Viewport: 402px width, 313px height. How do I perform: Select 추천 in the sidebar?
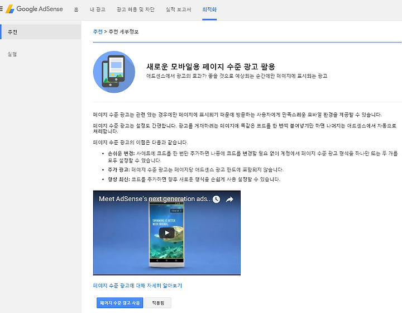pos(41,32)
